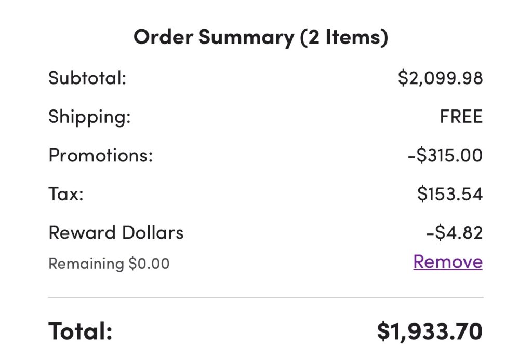The height and width of the screenshot is (360, 532).
Task: Click the dollar sign of the order total
Action: click(383, 330)
